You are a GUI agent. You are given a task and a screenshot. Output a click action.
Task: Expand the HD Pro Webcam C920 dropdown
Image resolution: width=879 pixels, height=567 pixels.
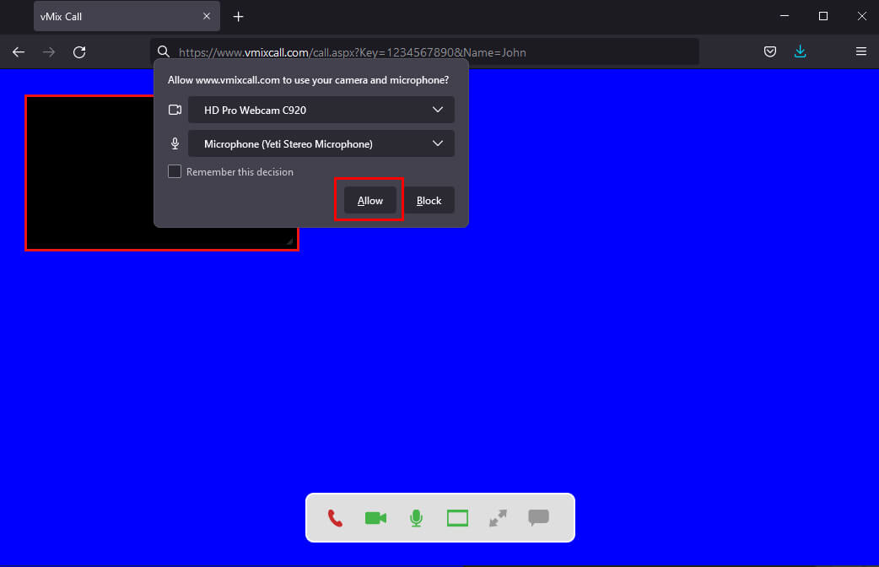321,110
